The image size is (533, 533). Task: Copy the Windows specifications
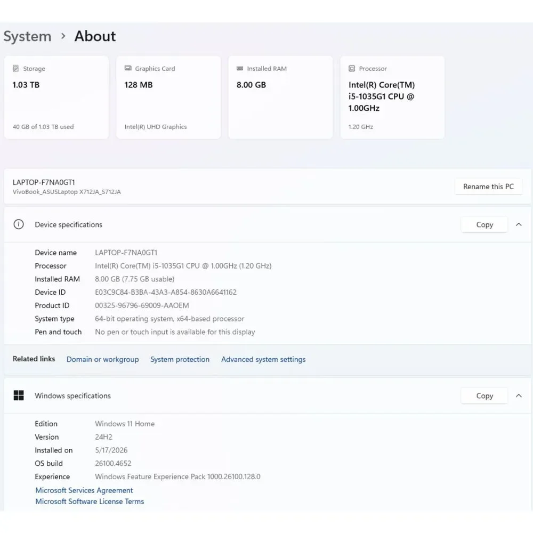click(484, 395)
